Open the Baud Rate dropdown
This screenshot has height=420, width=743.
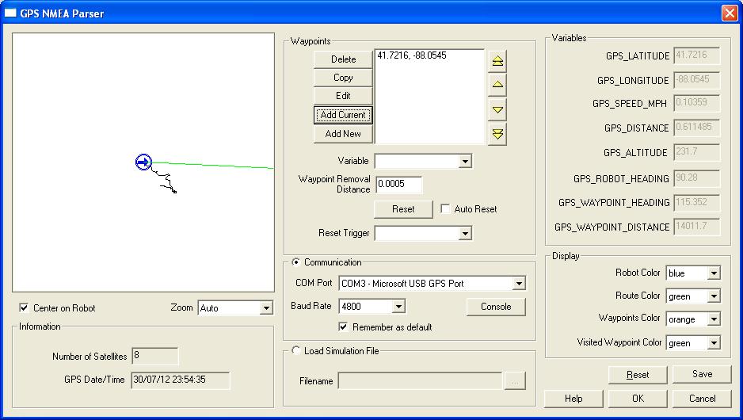click(x=398, y=307)
